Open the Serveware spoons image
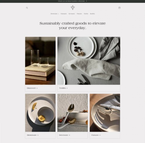 point(73,113)
